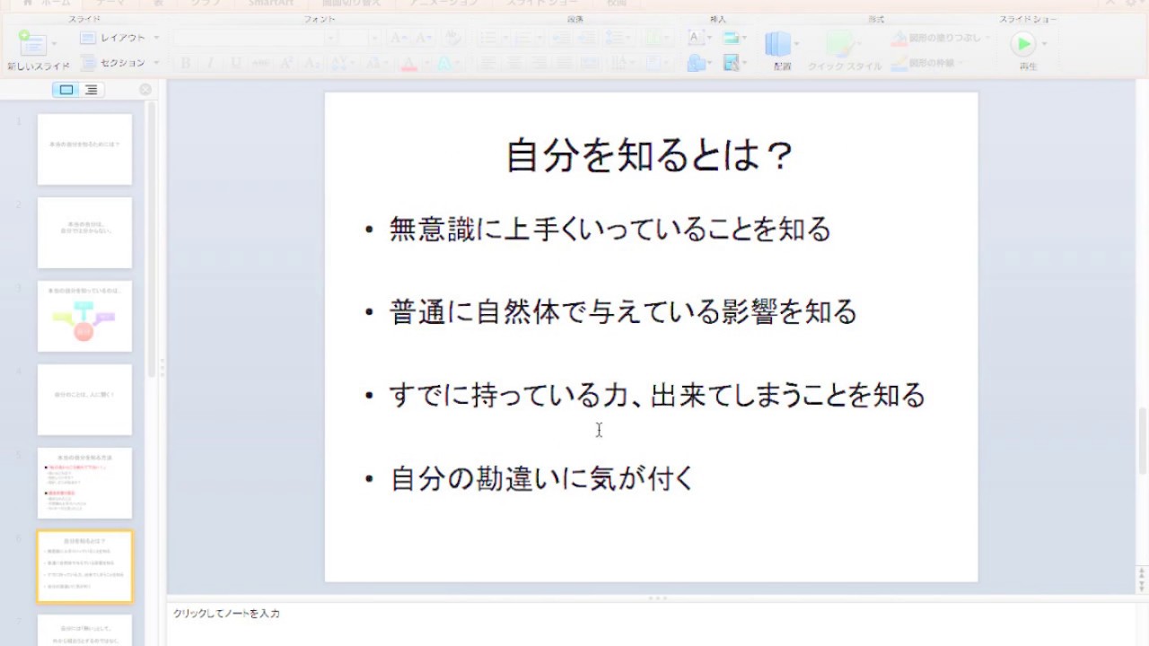Switch to スライドショー ribbon tab
Viewport: 1149px width, 646px height.
point(543,4)
